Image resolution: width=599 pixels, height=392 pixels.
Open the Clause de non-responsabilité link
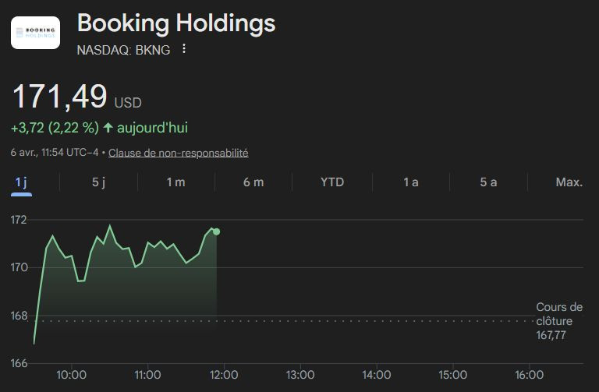coord(178,153)
